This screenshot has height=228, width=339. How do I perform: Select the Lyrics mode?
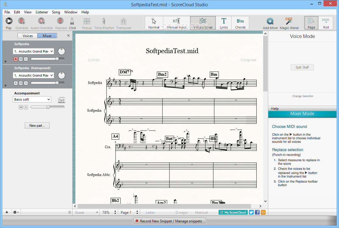click(224, 23)
